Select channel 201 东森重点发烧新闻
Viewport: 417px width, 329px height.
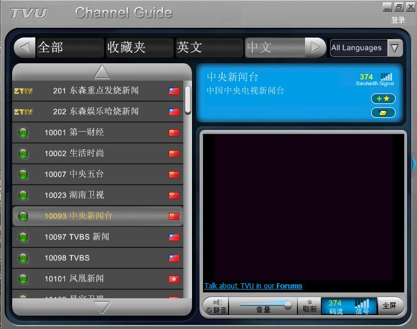(x=97, y=91)
